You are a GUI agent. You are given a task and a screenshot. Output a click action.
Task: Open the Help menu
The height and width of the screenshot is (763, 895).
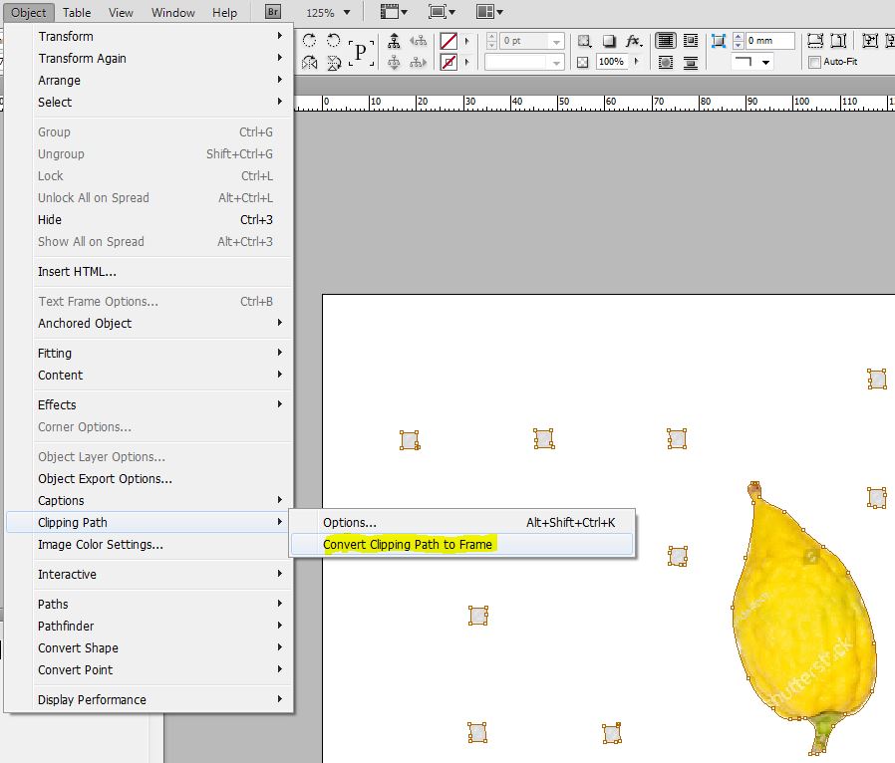click(x=224, y=13)
